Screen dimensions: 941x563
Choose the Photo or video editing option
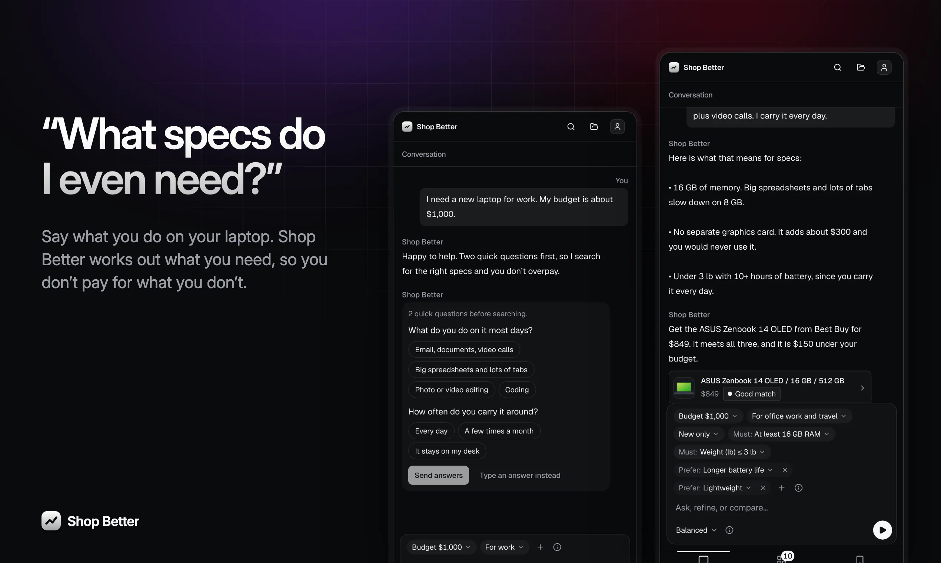(452, 390)
